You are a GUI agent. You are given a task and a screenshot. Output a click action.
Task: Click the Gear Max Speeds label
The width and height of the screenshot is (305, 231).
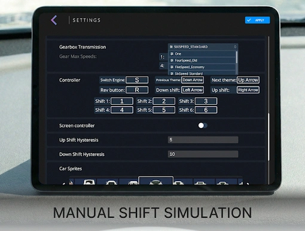[78, 56]
